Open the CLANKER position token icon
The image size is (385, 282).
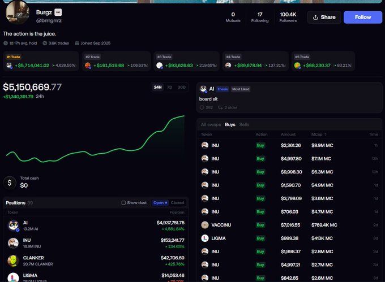13,261
